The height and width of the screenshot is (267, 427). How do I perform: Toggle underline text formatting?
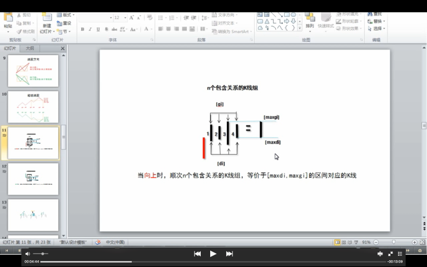click(x=98, y=29)
